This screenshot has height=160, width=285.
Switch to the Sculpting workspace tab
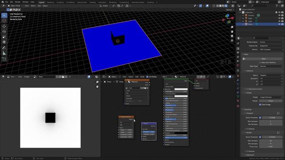[x=60, y=3]
